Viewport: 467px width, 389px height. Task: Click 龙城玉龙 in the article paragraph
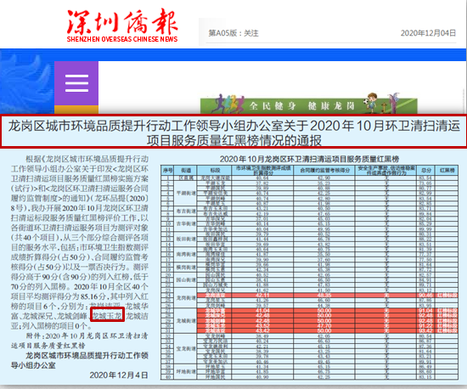[x=107, y=315]
